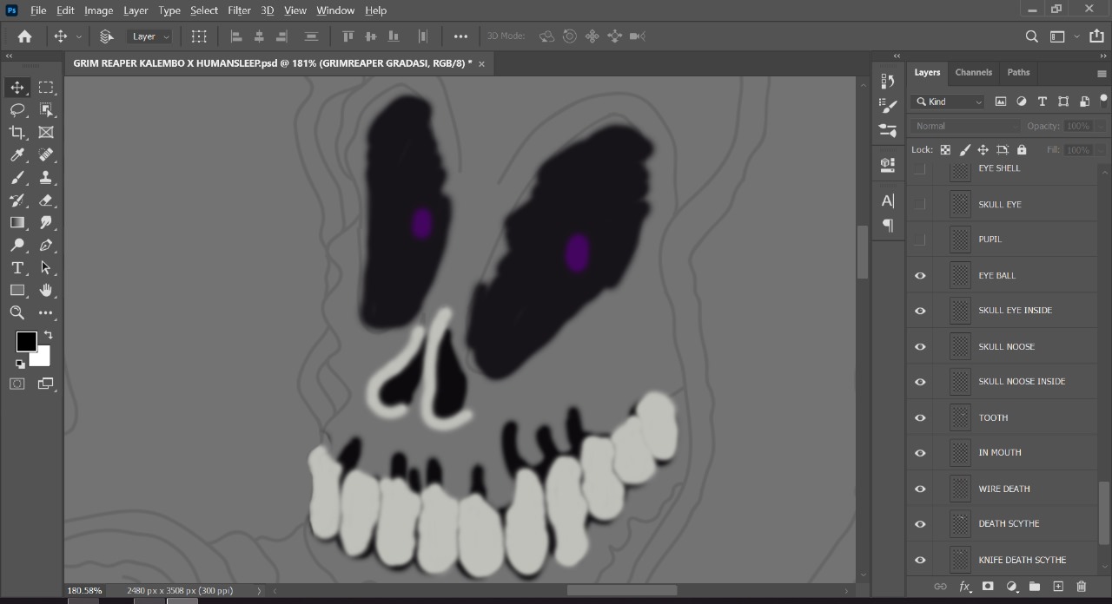Viewport: 1112px width, 604px height.
Task: Open Search icon in options bar
Action: [1031, 36]
